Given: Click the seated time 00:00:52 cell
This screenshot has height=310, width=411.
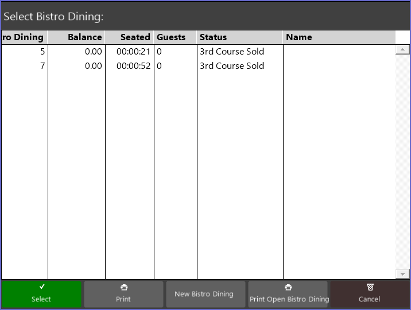Looking at the screenshot, I should pyautogui.click(x=133, y=66).
